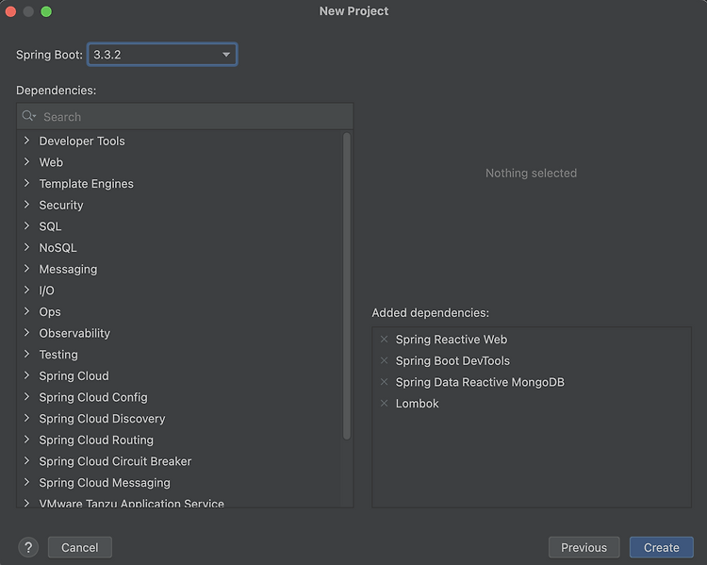Expand the Spring Cloud Discovery chevron
This screenshot has height=565, width=707.
pyautogui.click(x=26, y=418)
